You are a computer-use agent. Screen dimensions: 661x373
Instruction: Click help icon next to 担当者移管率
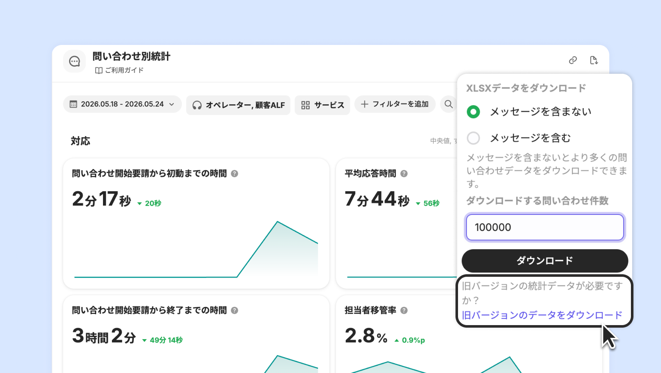404,311
